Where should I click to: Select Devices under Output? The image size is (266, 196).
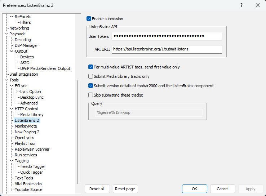point(27,57)
